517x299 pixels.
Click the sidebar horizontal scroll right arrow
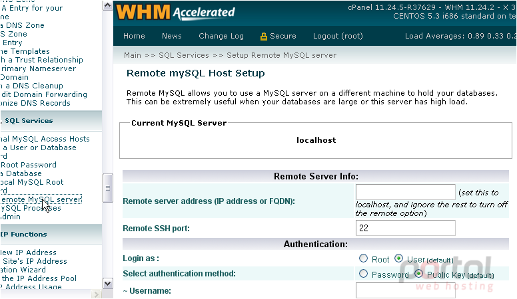click(96, 294)
